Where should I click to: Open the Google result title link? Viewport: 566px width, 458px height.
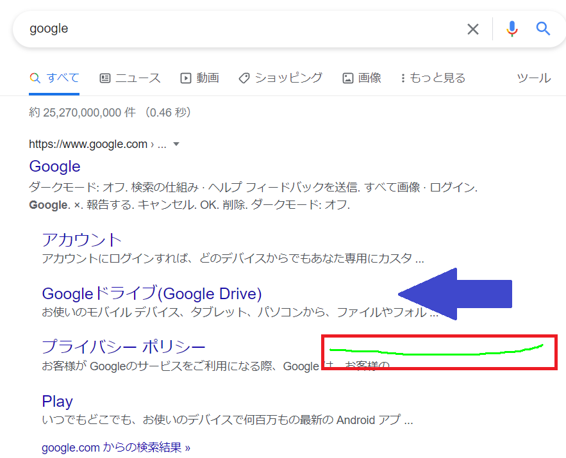pos(55,167)
